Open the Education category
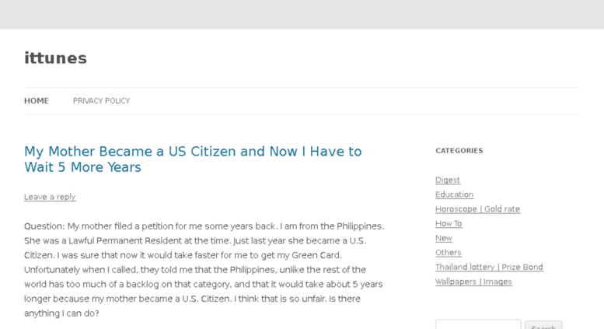The width and height of the screenshot is (604, 329). pyautogui.click(x=454, y=194)
